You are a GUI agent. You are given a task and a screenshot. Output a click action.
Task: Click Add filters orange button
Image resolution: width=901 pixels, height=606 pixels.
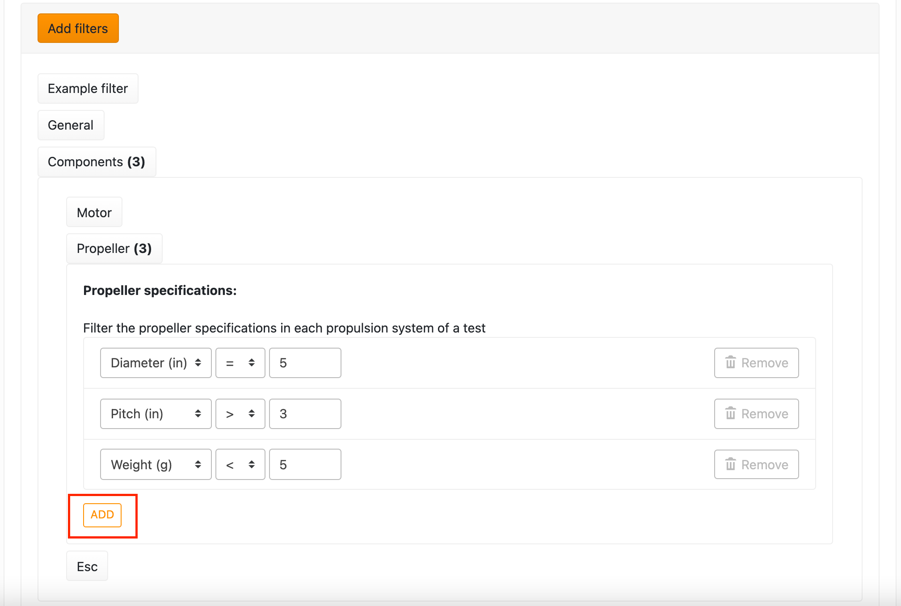pos(77,28)
